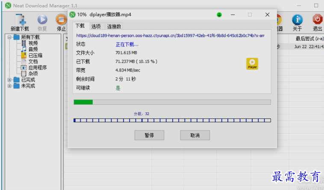Viewport: 324px width, 190px height.
Task: Click the file size value 701.615 MB
Action: tap(126, 53)
